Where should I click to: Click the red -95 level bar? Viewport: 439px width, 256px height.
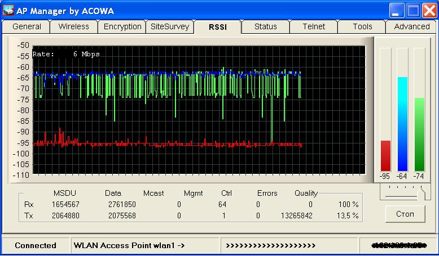point(385,156)
